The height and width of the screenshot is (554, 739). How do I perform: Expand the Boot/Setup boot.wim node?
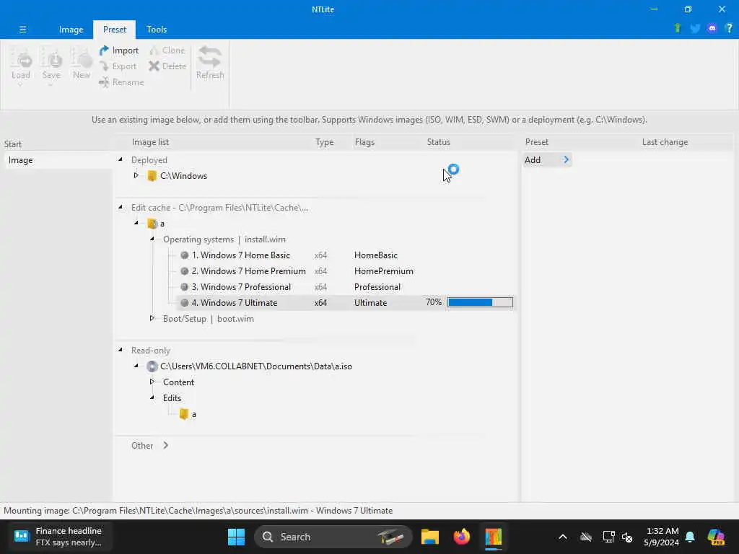point(152,318)
